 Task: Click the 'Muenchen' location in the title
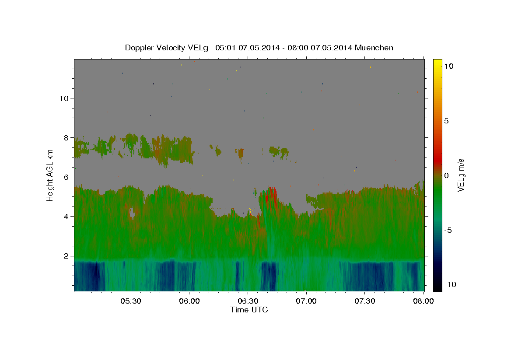(x=374, y=48)
